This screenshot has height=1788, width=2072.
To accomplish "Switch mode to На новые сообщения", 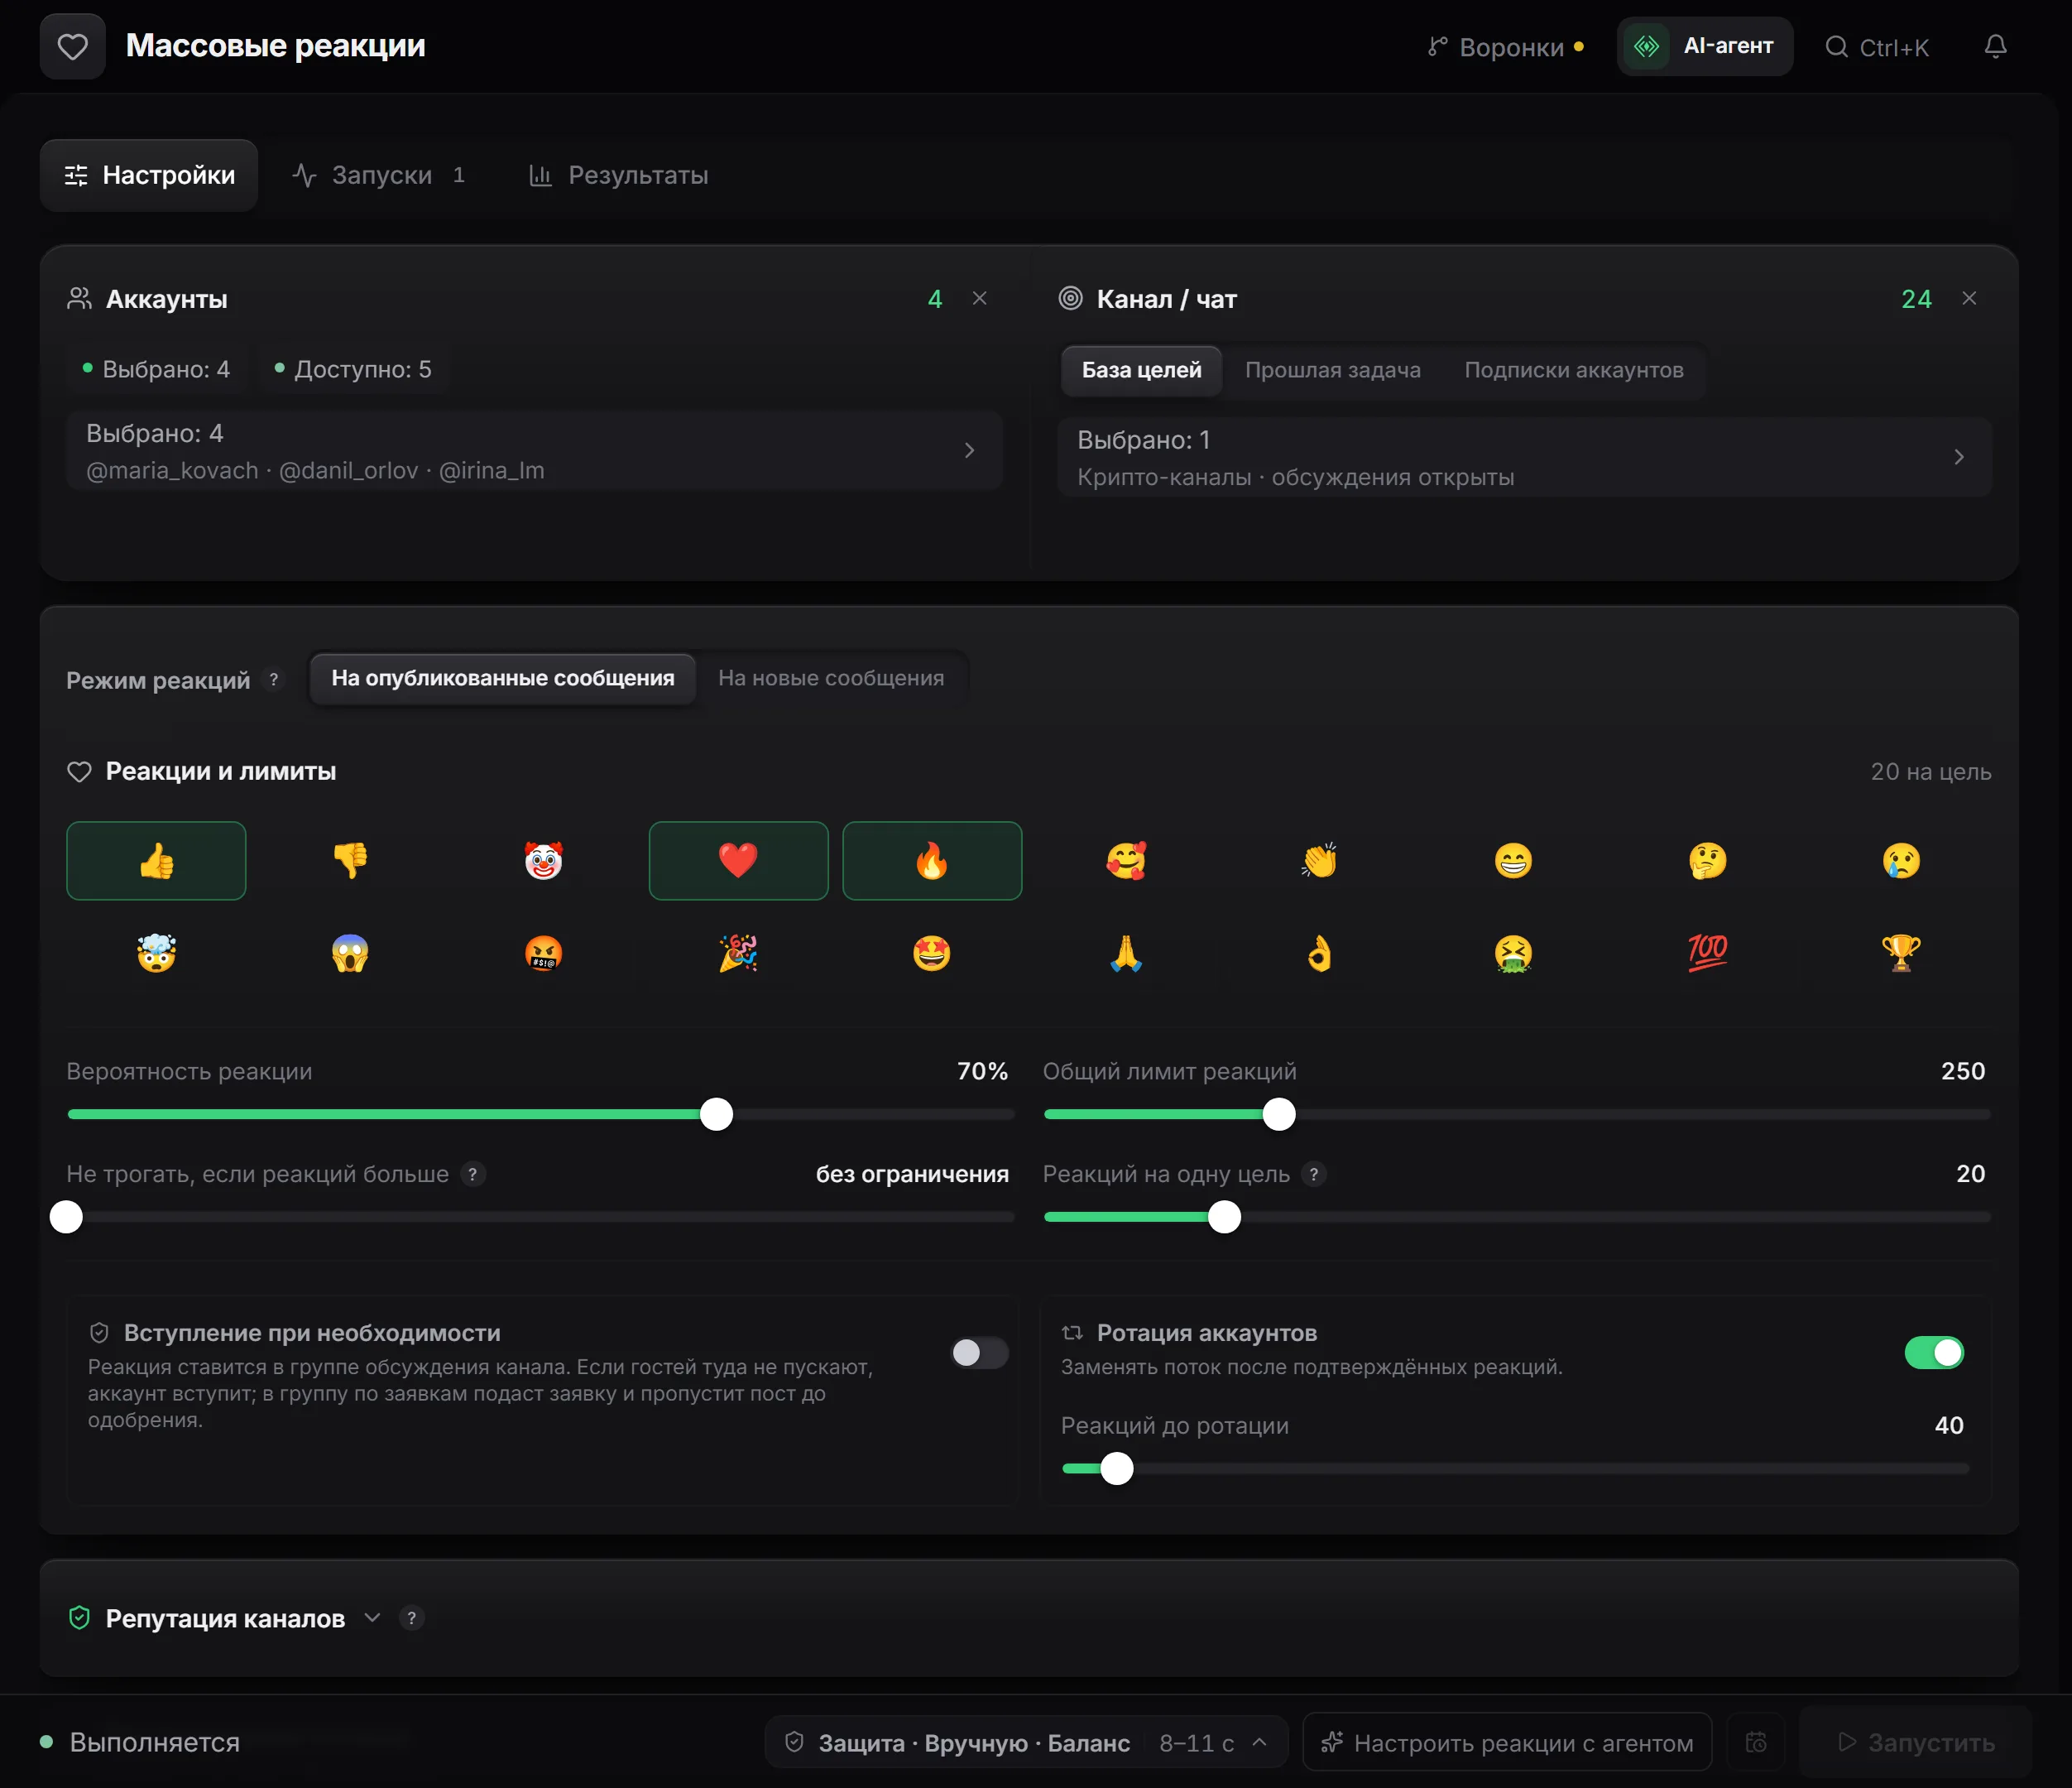I will (x=831, y=679).
